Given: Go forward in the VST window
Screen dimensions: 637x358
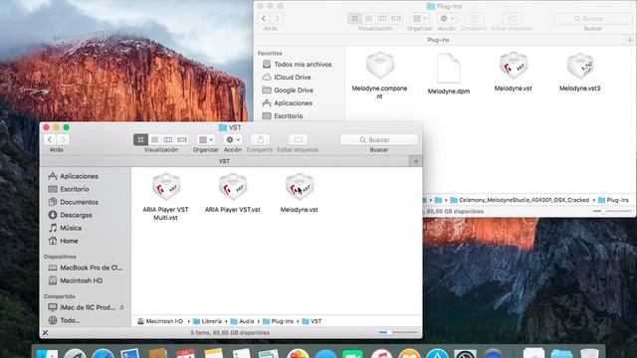Looking at the screenshot, I should point(63,139).
